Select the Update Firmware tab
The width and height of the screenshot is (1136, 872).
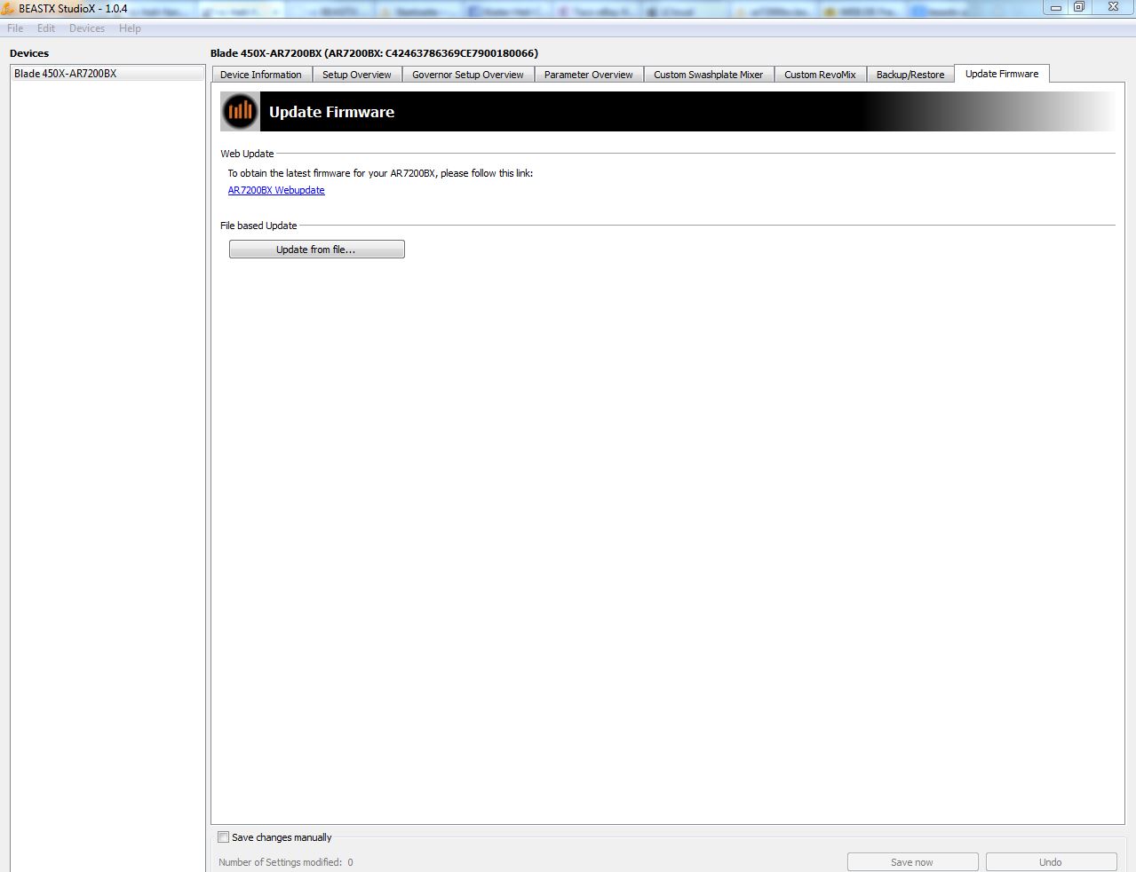click(x=1002, y=74)
